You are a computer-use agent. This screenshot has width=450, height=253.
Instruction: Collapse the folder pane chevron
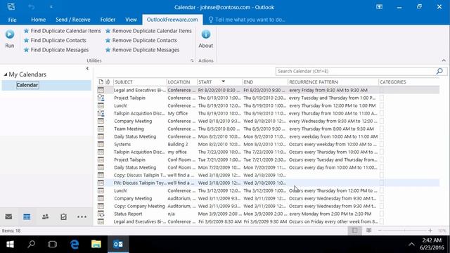(x=87, y=69)
